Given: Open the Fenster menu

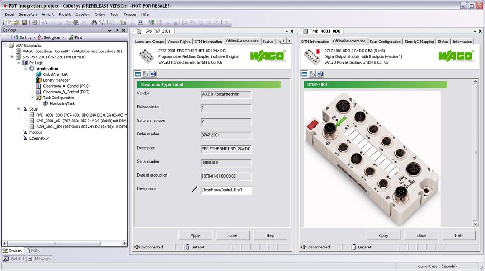Looking at the screenshot, I should 130,14.
